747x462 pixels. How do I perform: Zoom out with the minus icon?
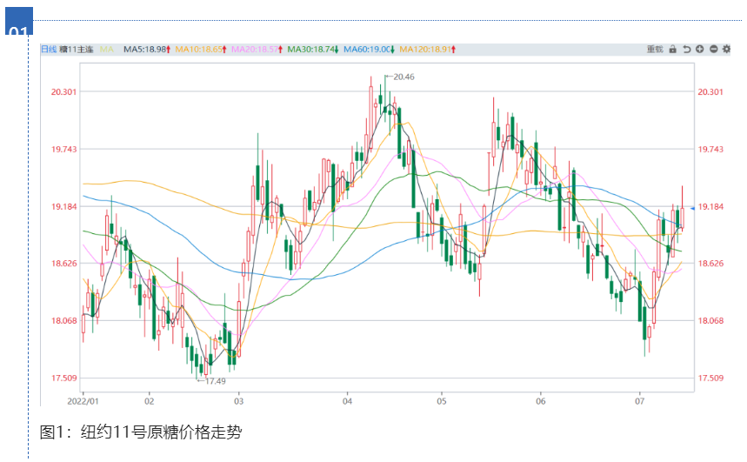pyautogui.click(x=713, y=50)
